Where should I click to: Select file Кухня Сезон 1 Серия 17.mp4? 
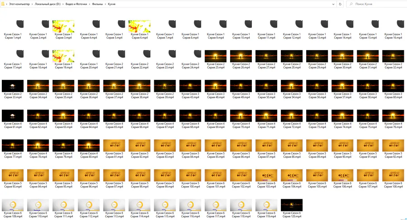[x=13, y=59]
